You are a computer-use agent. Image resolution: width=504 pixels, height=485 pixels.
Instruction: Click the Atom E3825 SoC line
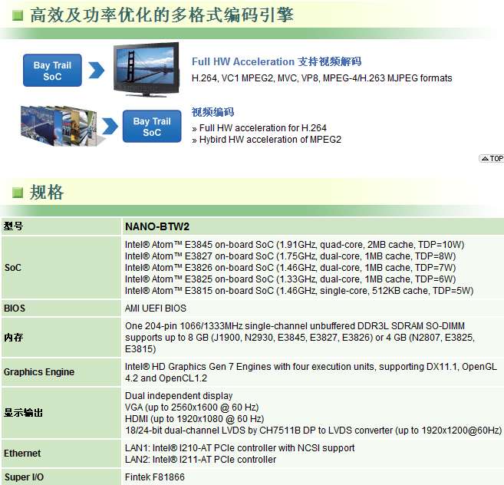coord(291,279)
